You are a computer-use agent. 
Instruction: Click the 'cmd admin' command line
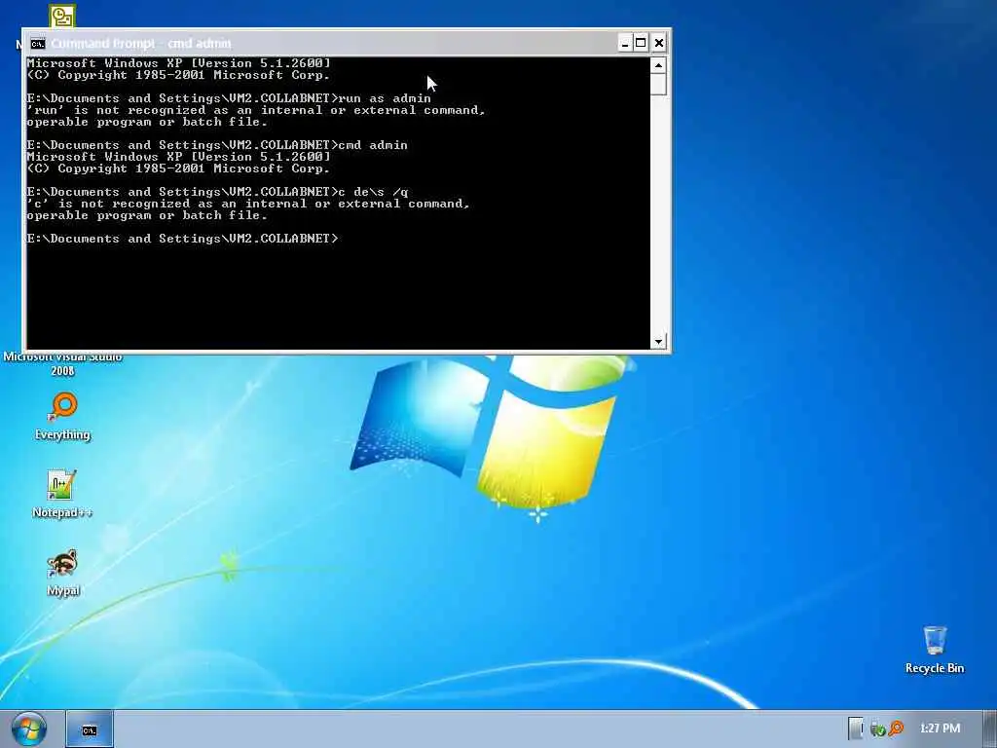pyautogui.click(x=217, y=145)
